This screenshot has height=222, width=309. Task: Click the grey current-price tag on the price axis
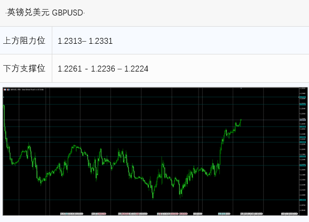click(303, 120)
